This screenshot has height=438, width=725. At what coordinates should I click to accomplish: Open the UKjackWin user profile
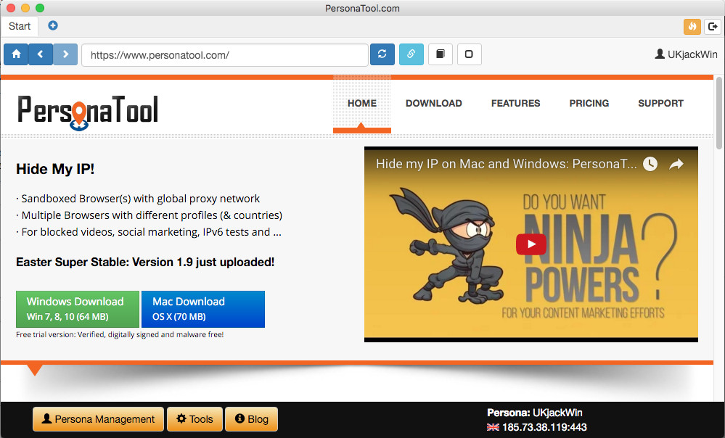pyautogui.click(x=686, y=54)
